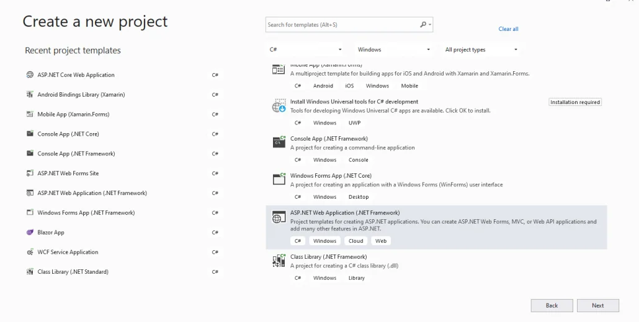This screenshot has height=322, width=639.
Task: Click the Console App (.NET Framework) template icon
Action: tap(279, 141)
